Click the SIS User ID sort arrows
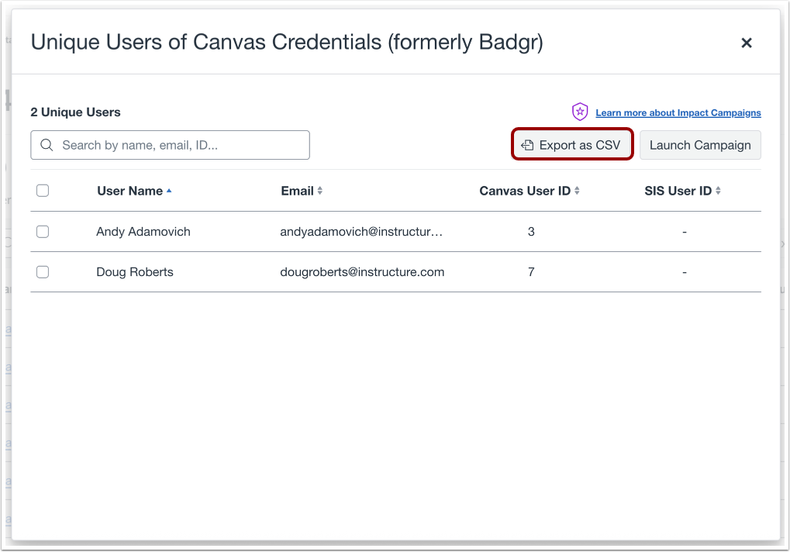The height and width of the screenshot is (552, 790). [718, 191]
